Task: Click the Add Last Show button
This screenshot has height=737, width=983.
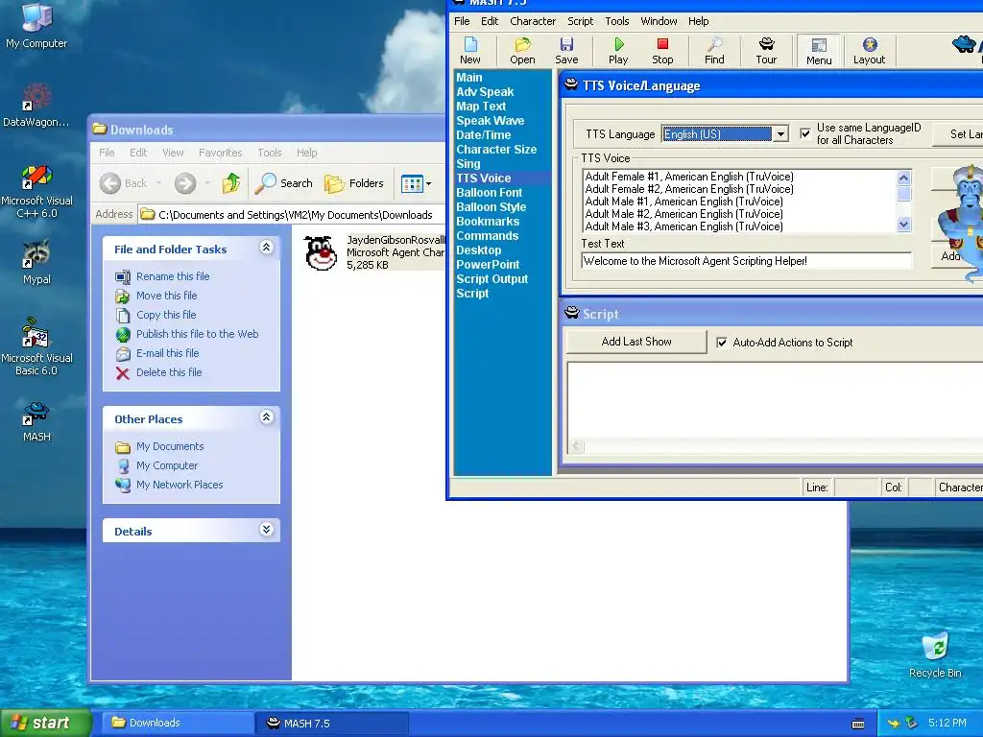Action: pyautogui.click(x=636, y=342)
